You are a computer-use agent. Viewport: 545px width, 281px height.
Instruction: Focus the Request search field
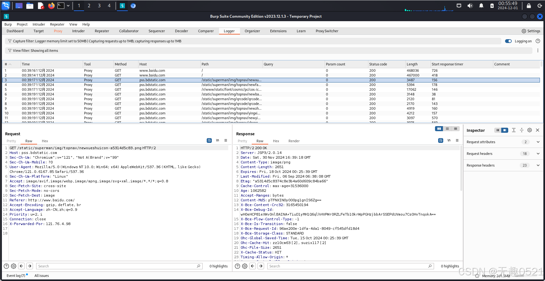(x=119, y=266)
